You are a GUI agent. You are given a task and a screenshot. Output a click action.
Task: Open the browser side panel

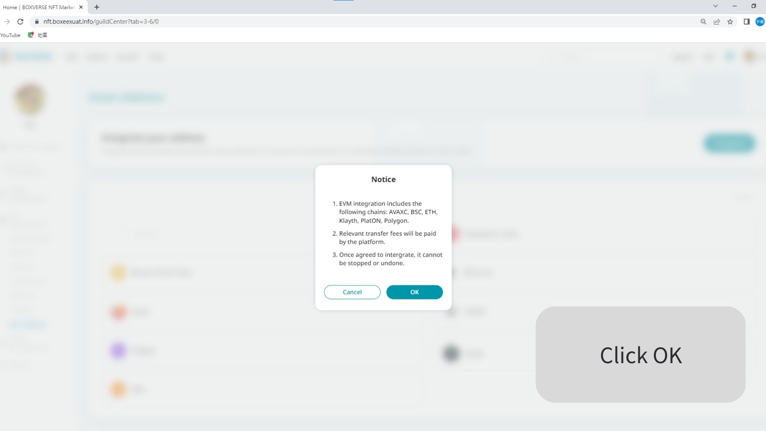746,22
